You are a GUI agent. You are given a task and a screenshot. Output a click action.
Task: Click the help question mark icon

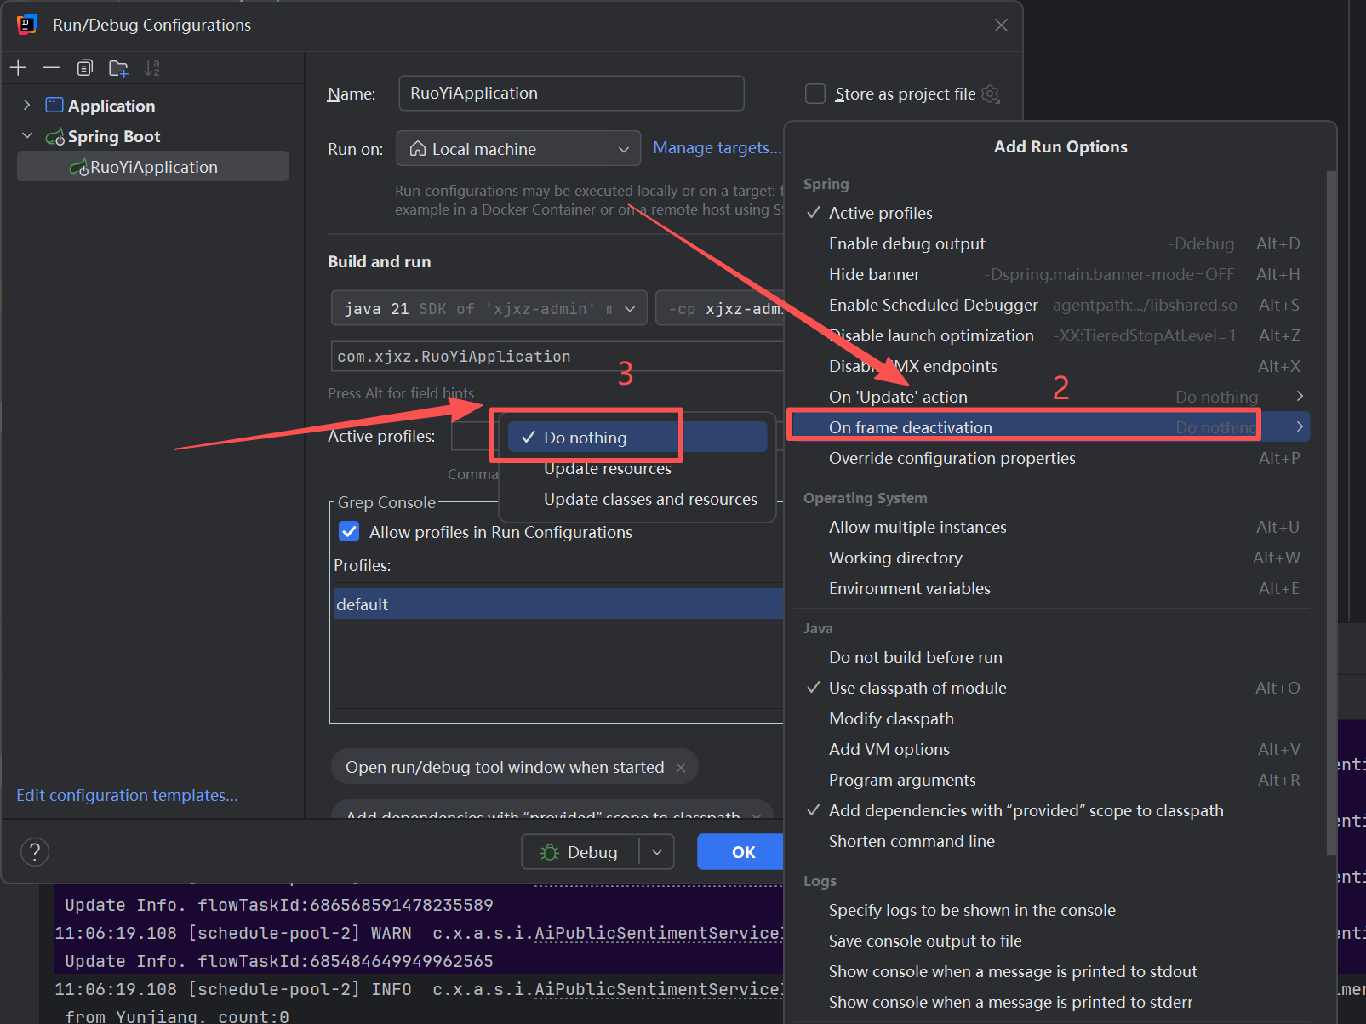coord(34,851)
